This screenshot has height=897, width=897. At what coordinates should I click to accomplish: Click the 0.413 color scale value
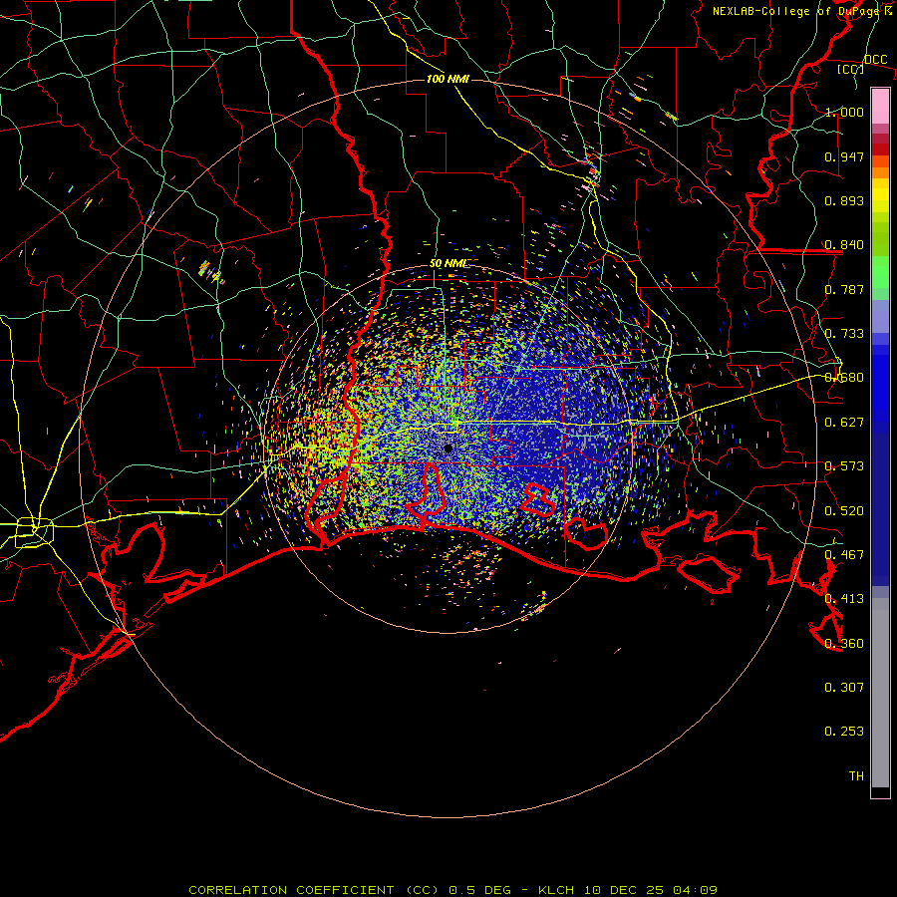click(844, 599)
